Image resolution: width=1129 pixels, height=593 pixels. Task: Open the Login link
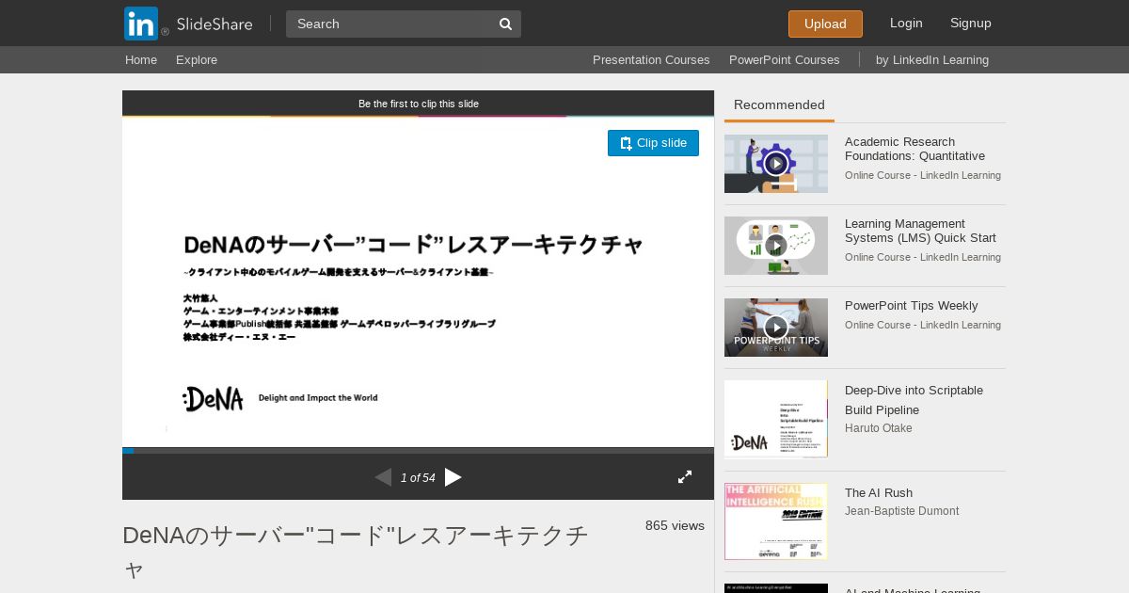click(906, 24)
